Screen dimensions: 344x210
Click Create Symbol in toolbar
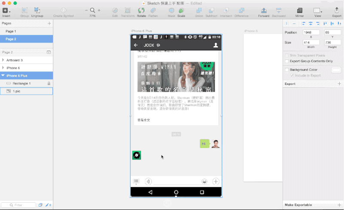point(63,10)
